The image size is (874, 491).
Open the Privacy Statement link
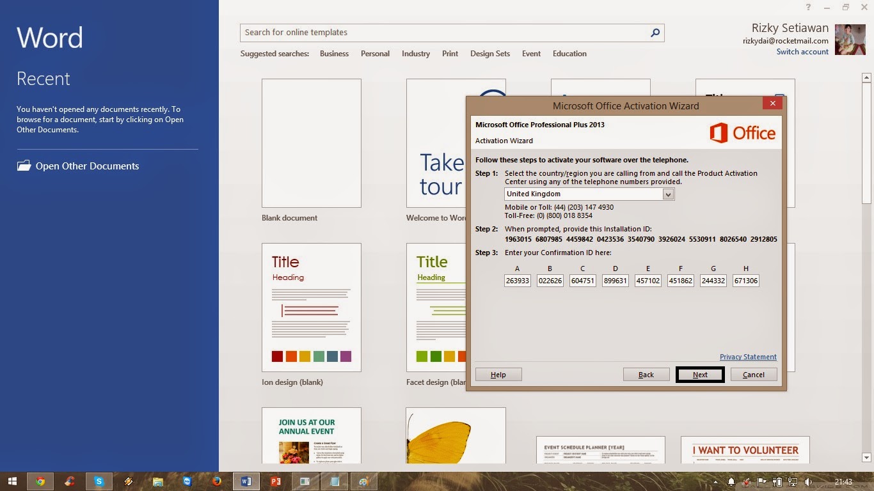748,357
